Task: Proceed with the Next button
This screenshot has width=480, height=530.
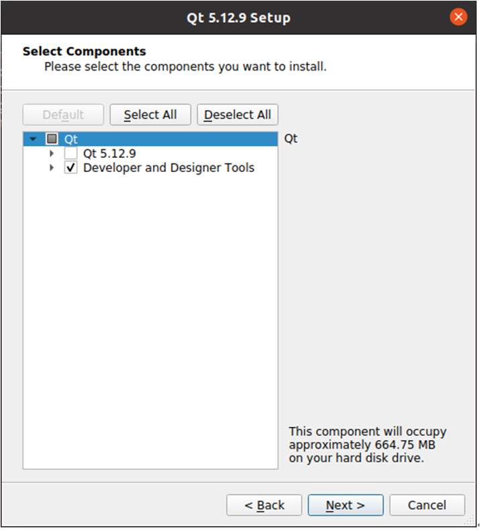Action: [346, 505]
